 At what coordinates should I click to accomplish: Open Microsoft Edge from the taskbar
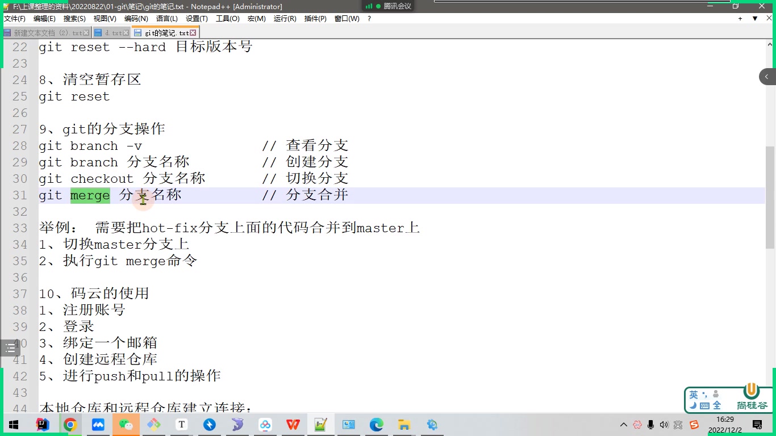[x=375, y=424]
